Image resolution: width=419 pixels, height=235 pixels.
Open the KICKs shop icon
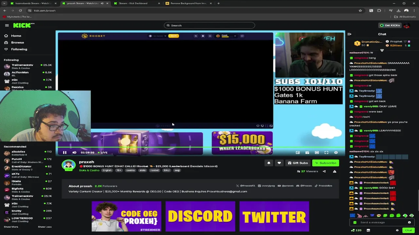click(368, 230)
